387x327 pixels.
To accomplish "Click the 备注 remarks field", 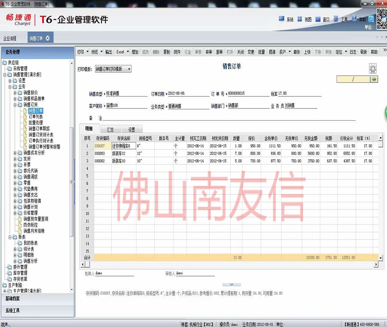I will 229,118.
